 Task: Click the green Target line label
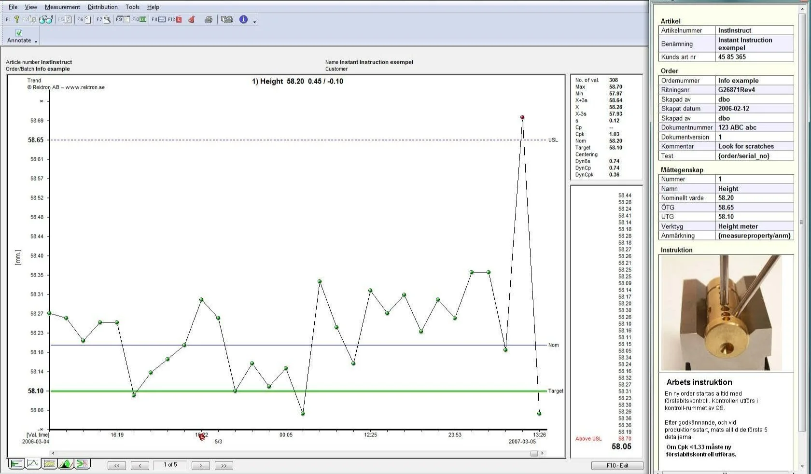pyautogui.click(x=556, y=391)
